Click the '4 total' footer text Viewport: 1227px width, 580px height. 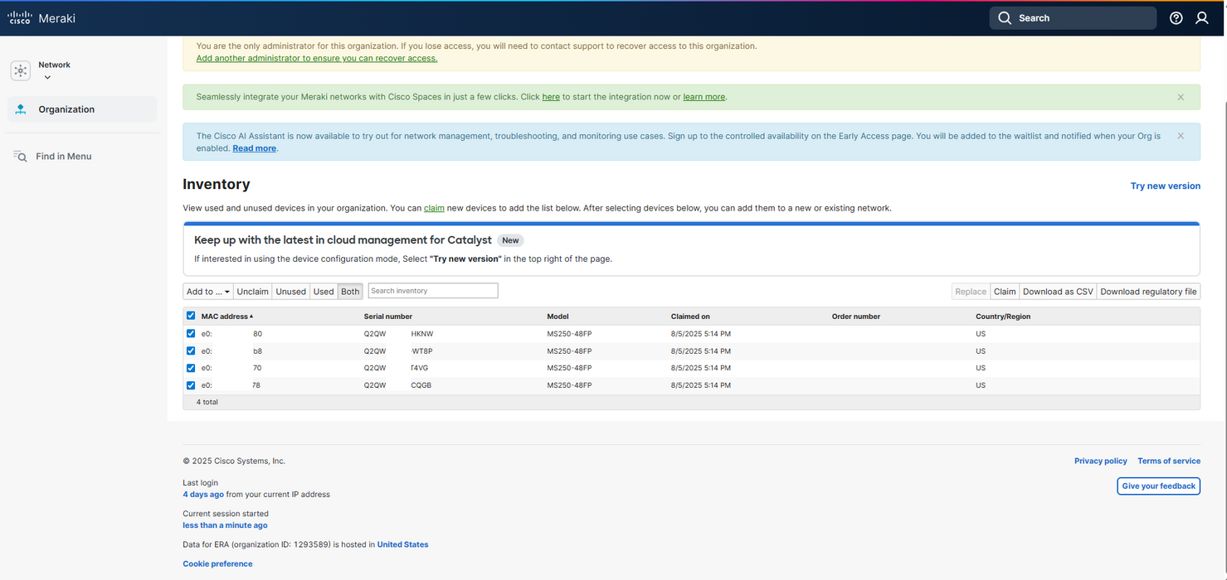tap(207, 402)
